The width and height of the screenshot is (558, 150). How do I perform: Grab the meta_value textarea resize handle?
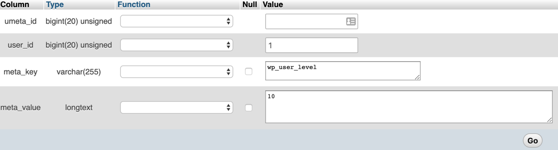(550, 120)
